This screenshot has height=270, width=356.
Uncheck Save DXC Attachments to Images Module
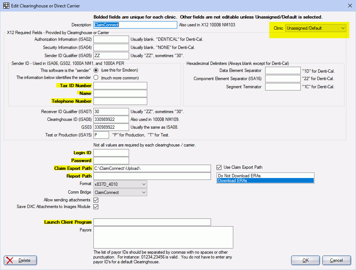pyautogui.click(x=96, y=207)
